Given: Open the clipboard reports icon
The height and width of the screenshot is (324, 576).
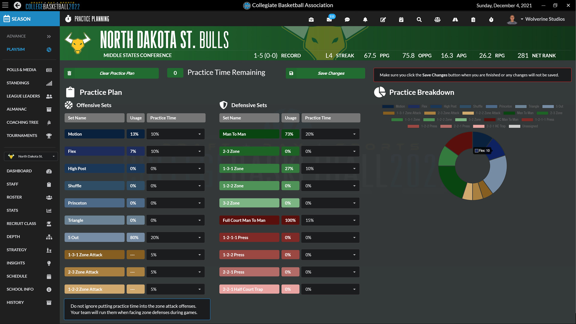Looking at the screenshot, I should point(473,19).
